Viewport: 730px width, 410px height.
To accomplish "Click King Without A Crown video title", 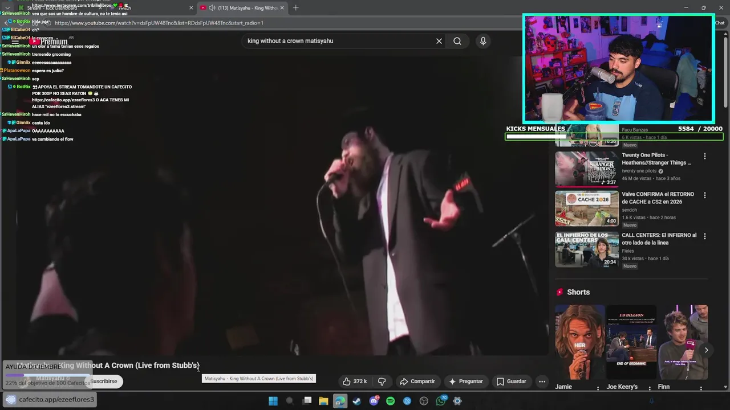I will pyautogui.click(x=108, y=366).
